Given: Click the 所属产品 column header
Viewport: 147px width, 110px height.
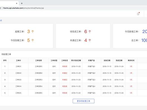Looking at the screenshot, I should (x=91, y=60).
